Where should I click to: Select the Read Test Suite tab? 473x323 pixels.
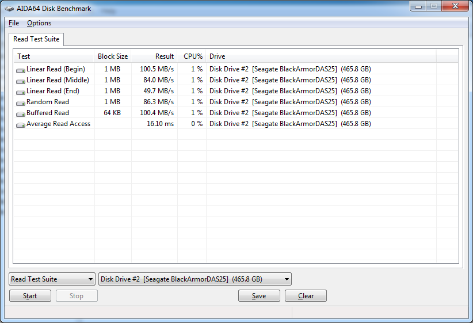click(x=36, y=39)
